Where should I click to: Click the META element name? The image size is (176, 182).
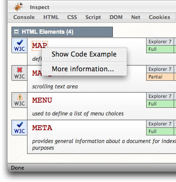coord(42,128)
